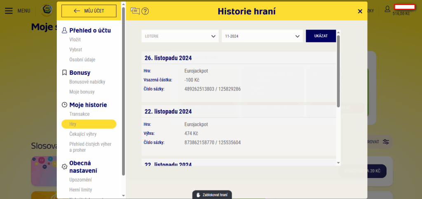This screenshot has height=199, width=422.
Task: Open the user profile icon
Action: click(387, 9)
